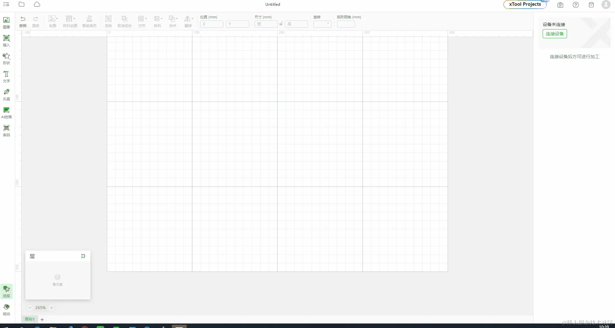Click the Redo (重做) button

36,21
